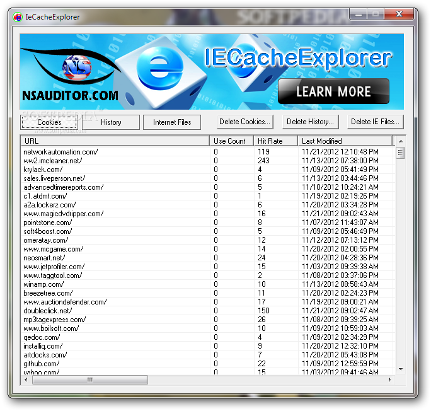Select the a2a.lockerz.com/ entry

(208, 204)
